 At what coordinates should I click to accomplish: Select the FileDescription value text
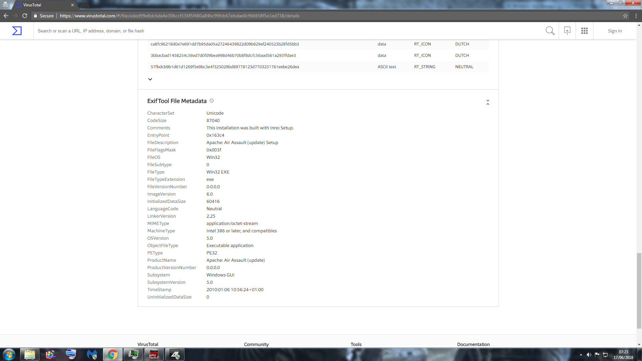[x=242, y=143]
